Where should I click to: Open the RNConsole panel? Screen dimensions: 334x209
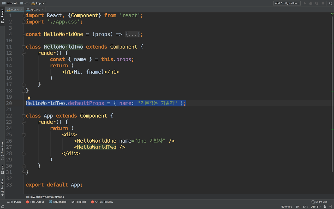(57, 202)
